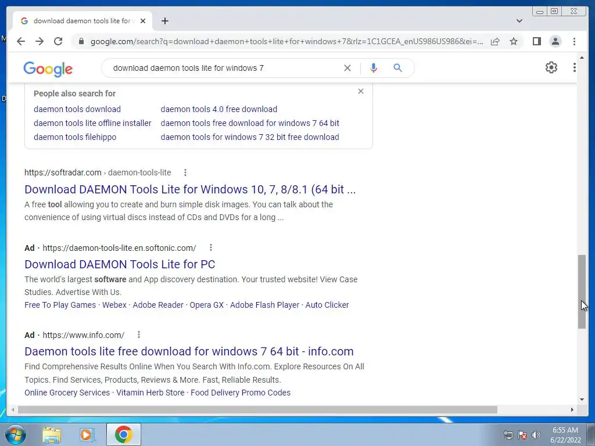View site info via the lock icon

tap(81, 41)
